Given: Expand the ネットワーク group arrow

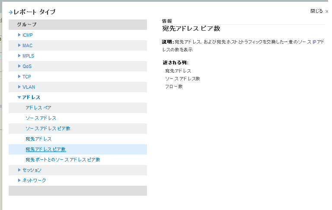Looking at the screenshot, I should pyautogui.click(x=19, y=180).
